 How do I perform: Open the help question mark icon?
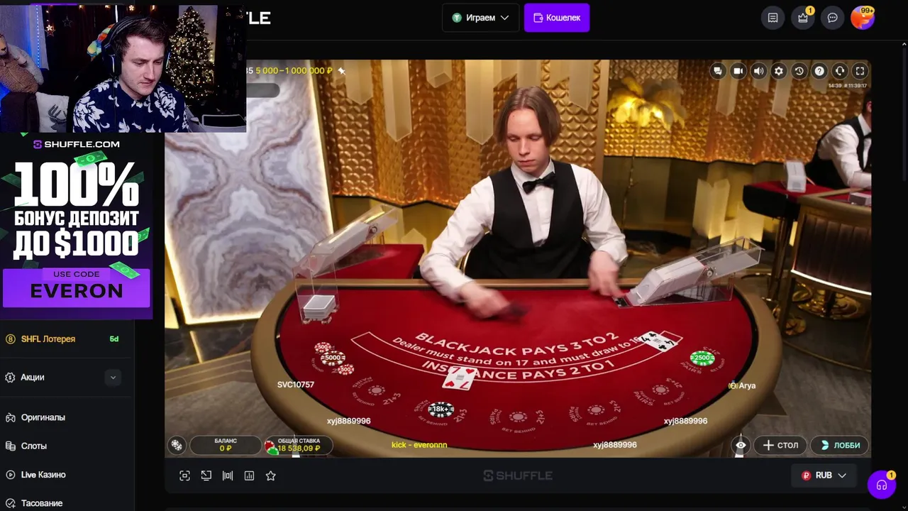coord(819,71)
